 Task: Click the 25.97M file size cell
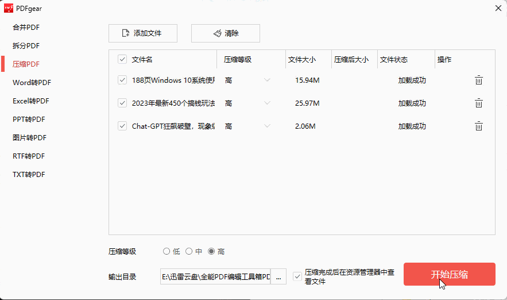(307, 103)
